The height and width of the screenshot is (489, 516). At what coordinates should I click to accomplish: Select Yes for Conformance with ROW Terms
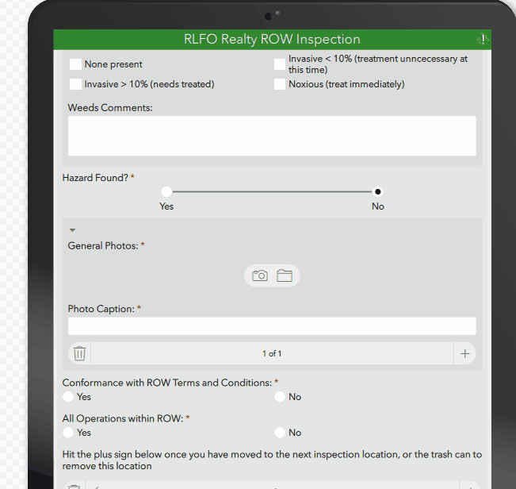tap(68, 397)
